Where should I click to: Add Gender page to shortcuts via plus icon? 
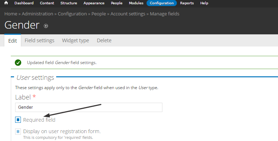pos(46,26)
